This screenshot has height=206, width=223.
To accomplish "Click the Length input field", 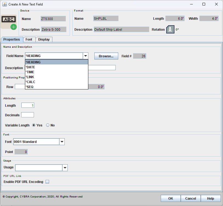I will click(x=28, y=106).
